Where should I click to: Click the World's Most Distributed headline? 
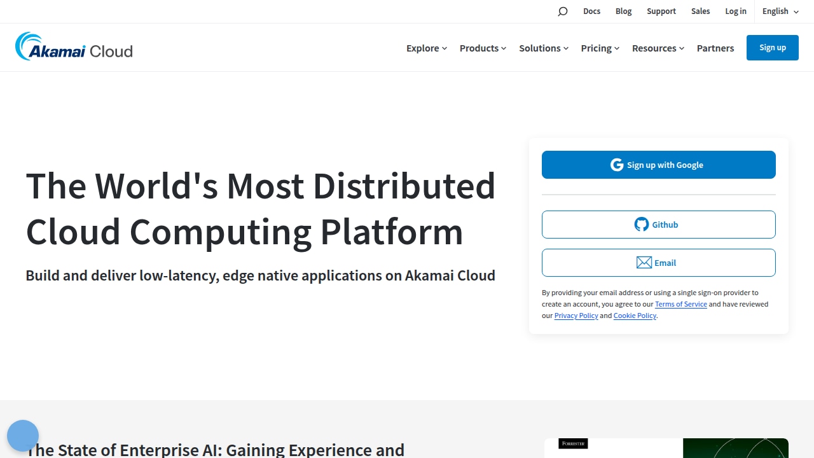[261, 208]
